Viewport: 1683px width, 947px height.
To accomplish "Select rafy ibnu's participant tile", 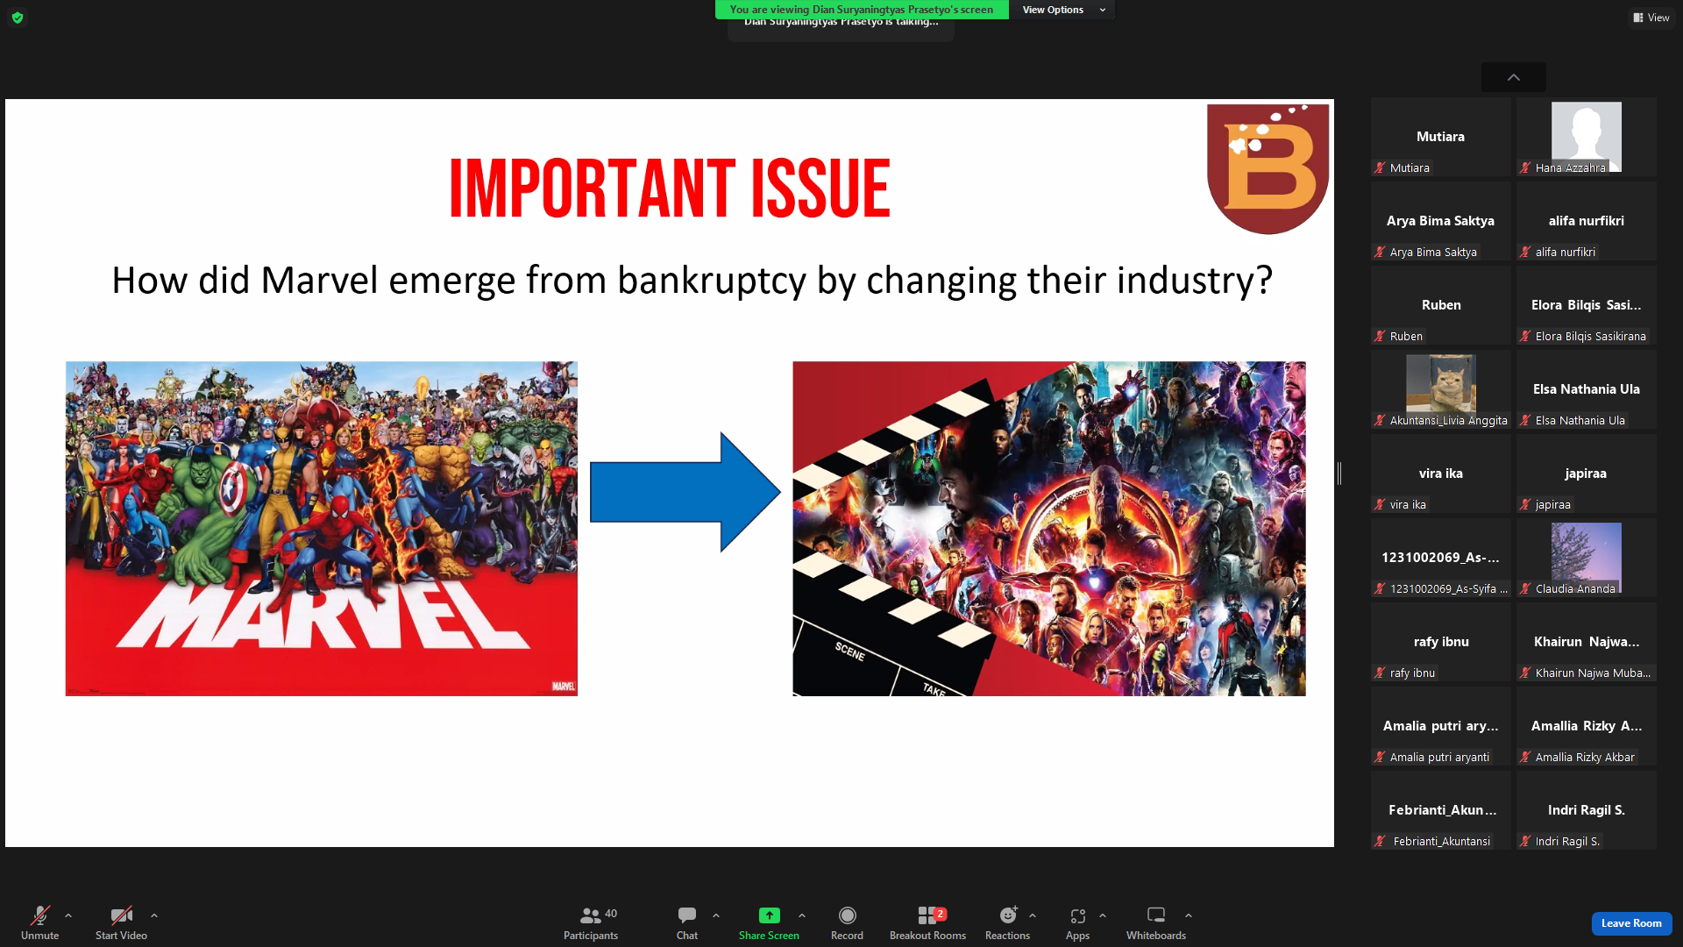I will pyautogui.click(x=1441, y=642).
